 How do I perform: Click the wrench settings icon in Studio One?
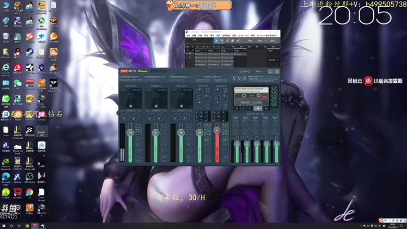pyautogui.click(x=190, y=58)
